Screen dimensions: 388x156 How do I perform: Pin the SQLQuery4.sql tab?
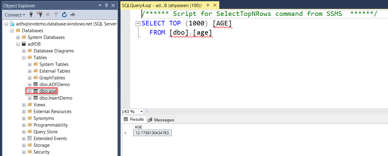tap(208, 6)
